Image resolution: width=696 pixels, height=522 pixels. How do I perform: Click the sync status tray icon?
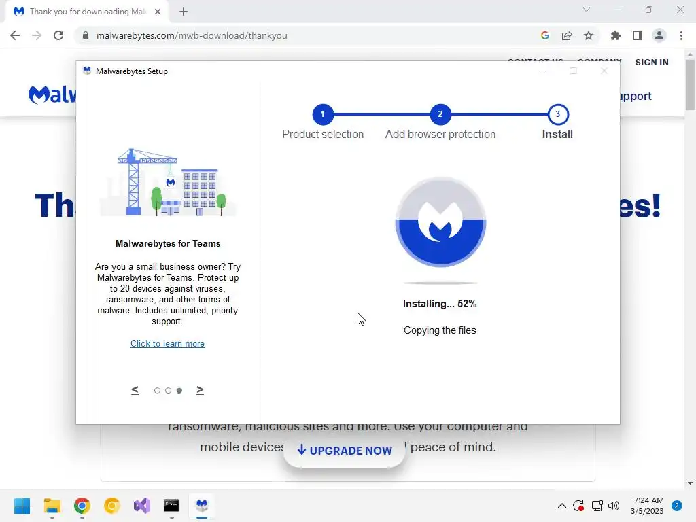click(x=578, y=506)
